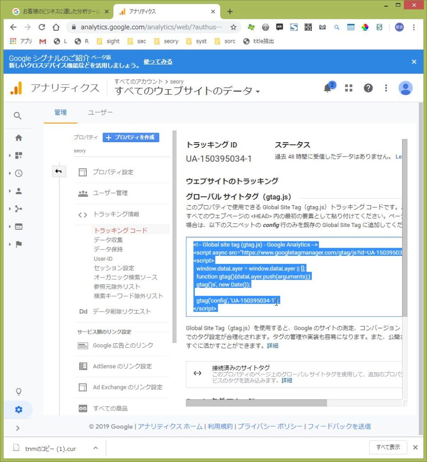
Task: Go to Home in the sidebar
Action: [x=19, y=138]
